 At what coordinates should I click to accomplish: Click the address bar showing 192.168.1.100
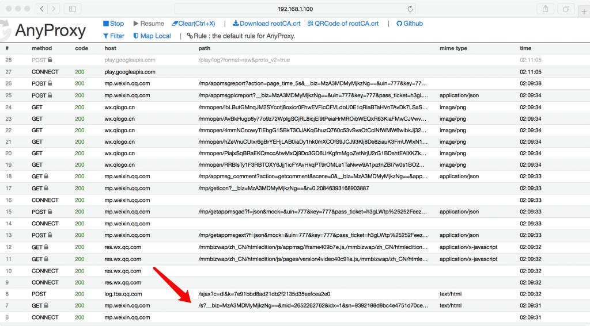pyautogui.click(x=296, y=9)
